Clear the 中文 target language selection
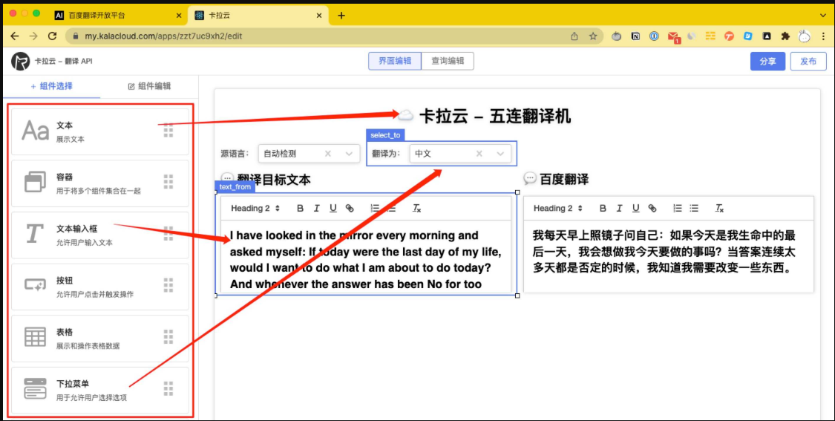Viewport: 835px width, 421px height. point(479,154)
